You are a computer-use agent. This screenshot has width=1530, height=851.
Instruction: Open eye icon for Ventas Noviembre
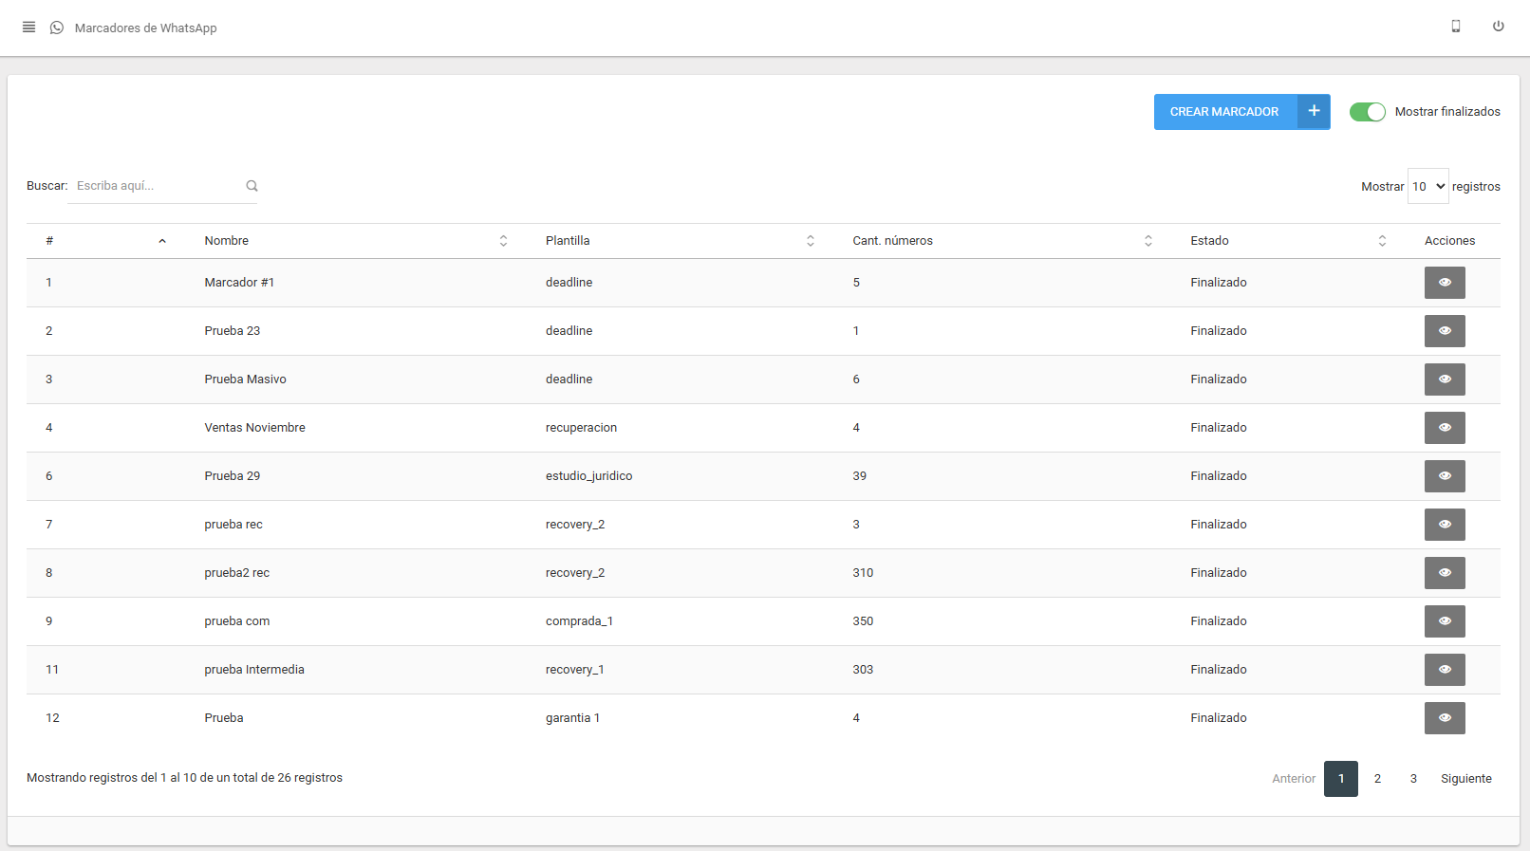1444,428
